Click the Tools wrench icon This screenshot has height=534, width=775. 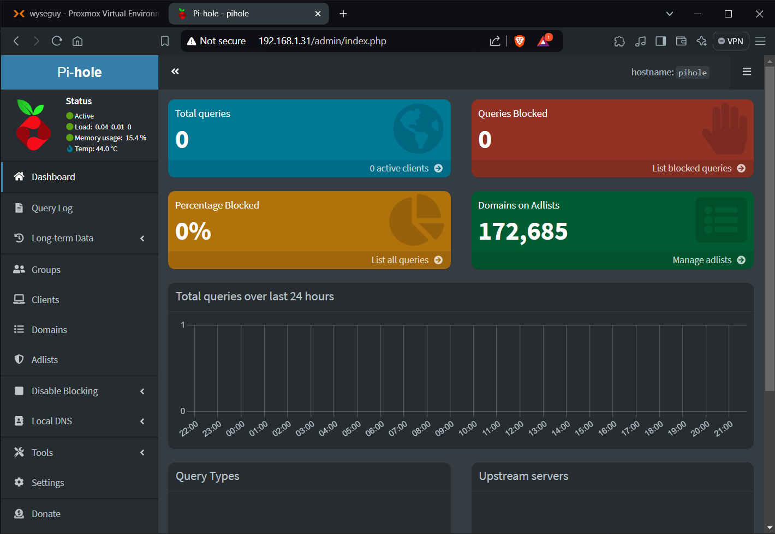tap(19, 452)
